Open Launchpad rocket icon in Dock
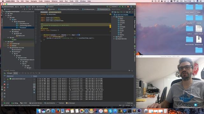Viewport: 204px width, 114px height. click(48, 111)
